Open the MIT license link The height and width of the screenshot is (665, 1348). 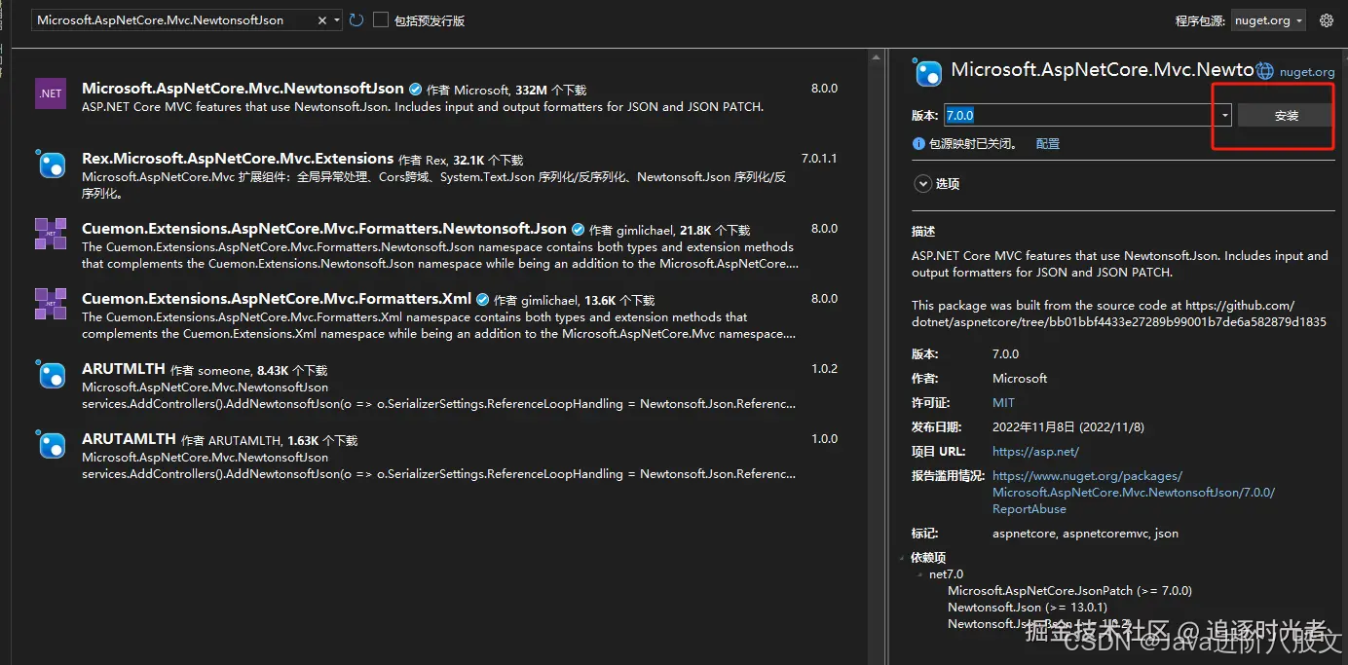click(1003, 402)
